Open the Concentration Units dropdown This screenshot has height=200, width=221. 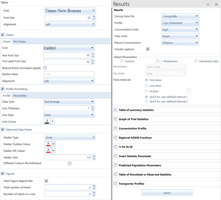click(180, 29)
